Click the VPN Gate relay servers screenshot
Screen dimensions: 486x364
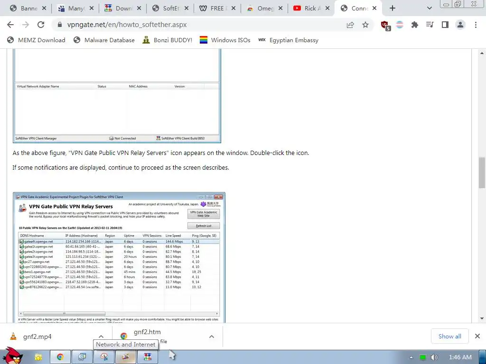[119, 257]
